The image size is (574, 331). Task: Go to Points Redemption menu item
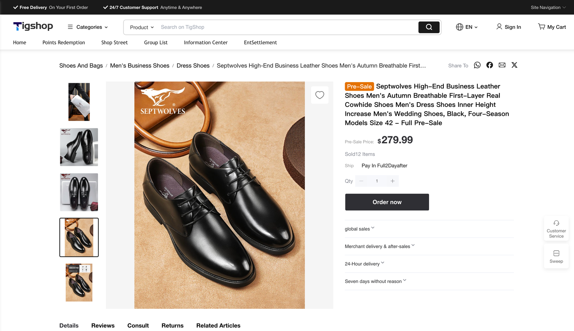pyautogui.click(x=63, y=42)
